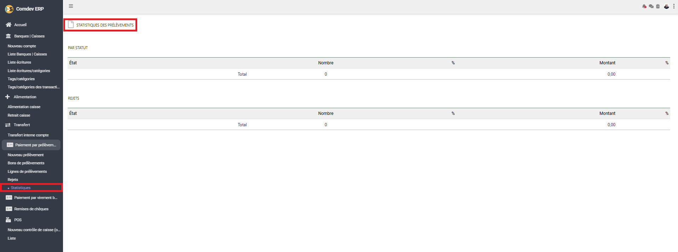Click Total in the Par statut table
Viewport: 678px width, 252px height.
tap(242, 74)
